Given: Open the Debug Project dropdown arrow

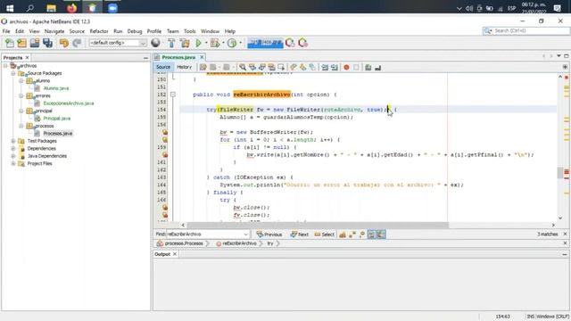Looking at the screenshot, I should (223, 43).
